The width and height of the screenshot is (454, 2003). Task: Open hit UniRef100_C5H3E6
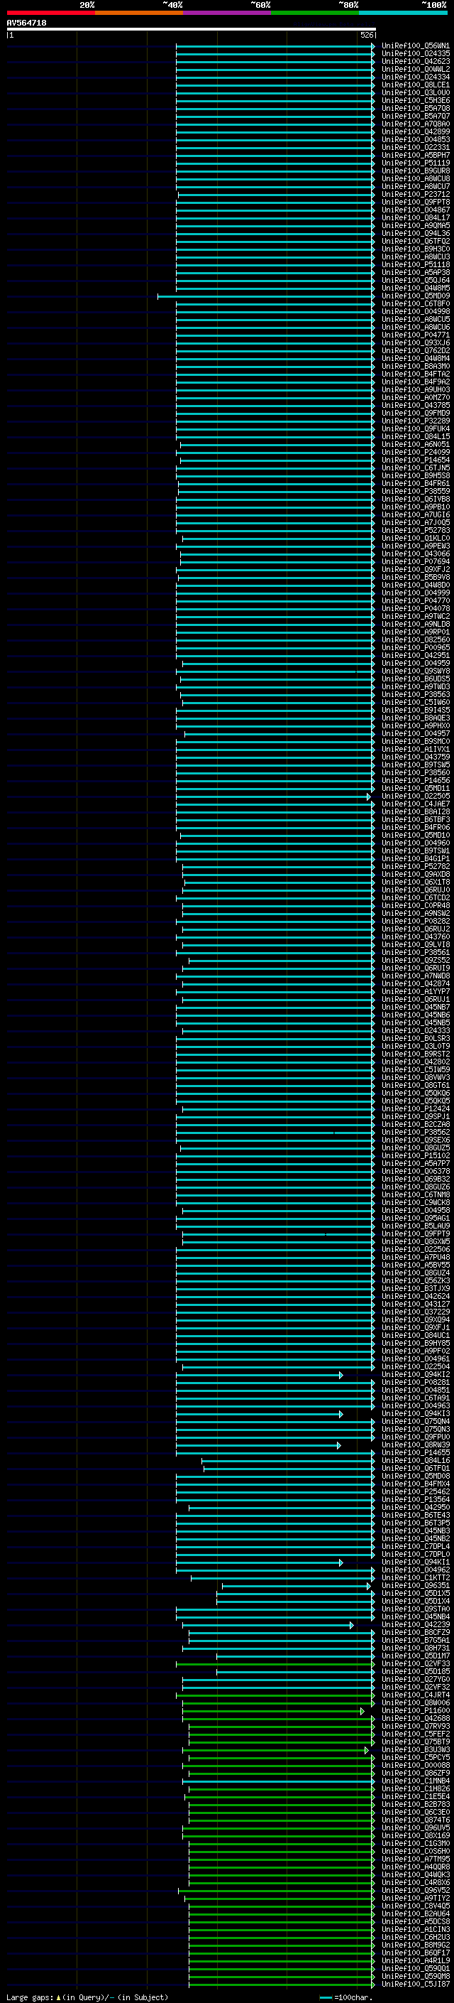click(x=415, y=100)
